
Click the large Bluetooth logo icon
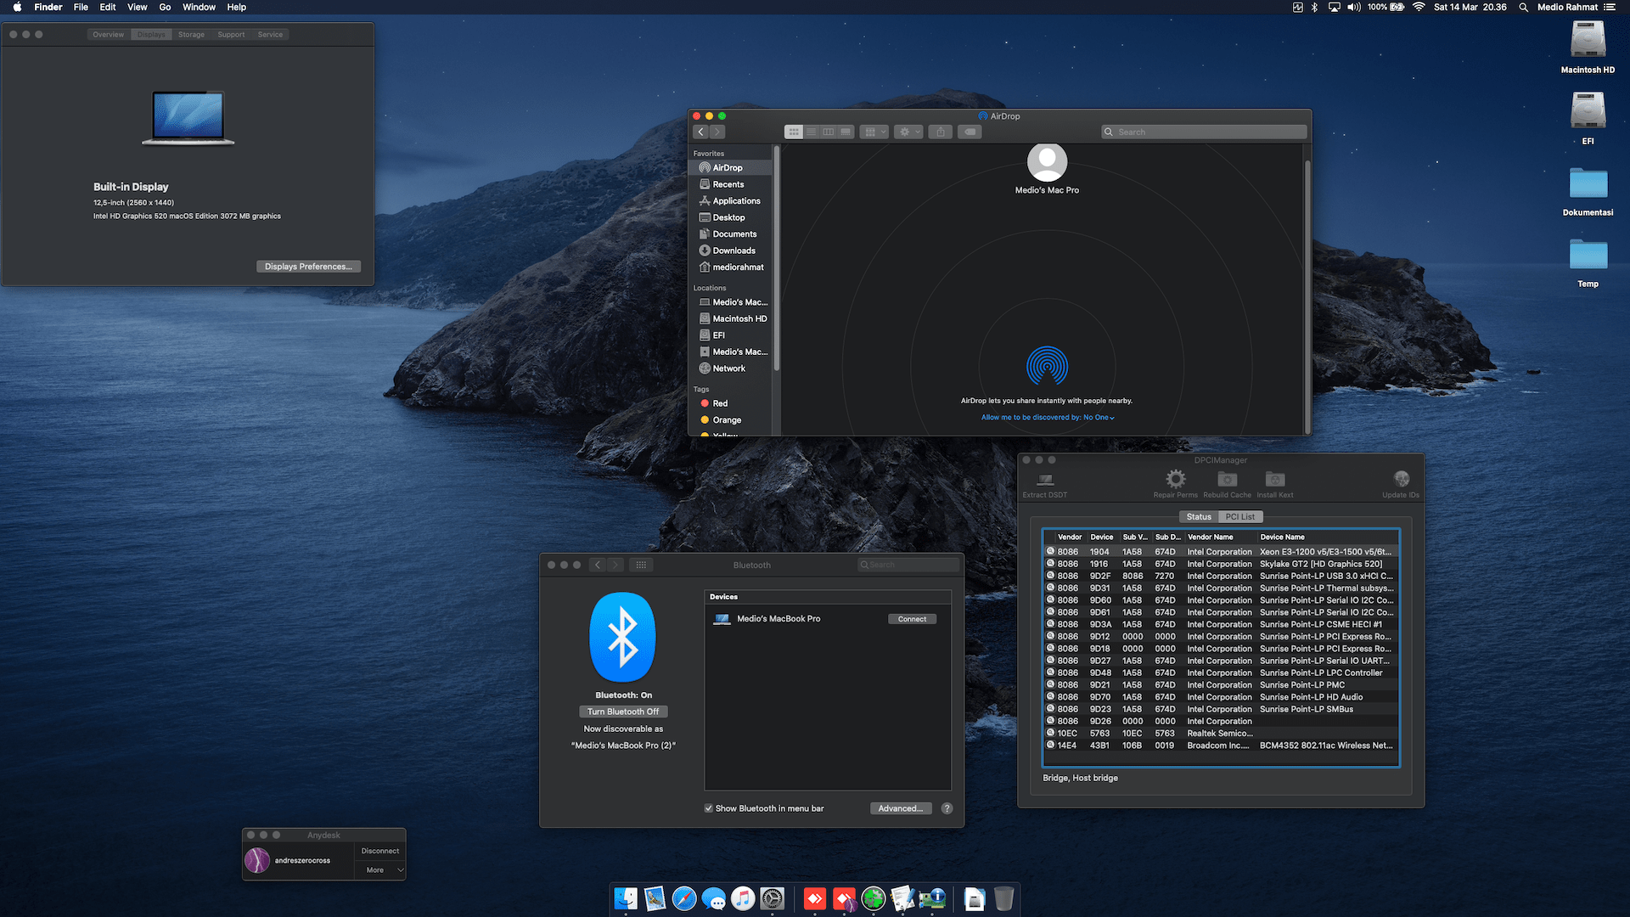click(x=622, y=637)
